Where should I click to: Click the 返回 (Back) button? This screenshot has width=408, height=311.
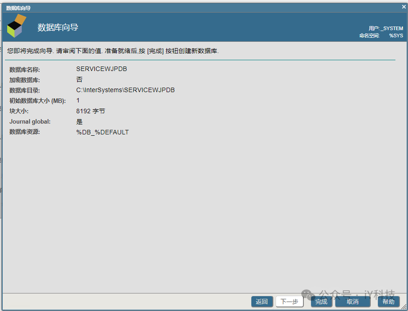(x=262, y=302)
